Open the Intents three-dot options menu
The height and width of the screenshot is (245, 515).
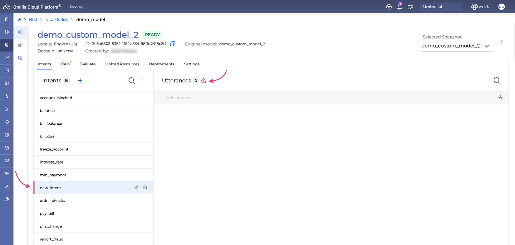(x=142, y=81)
